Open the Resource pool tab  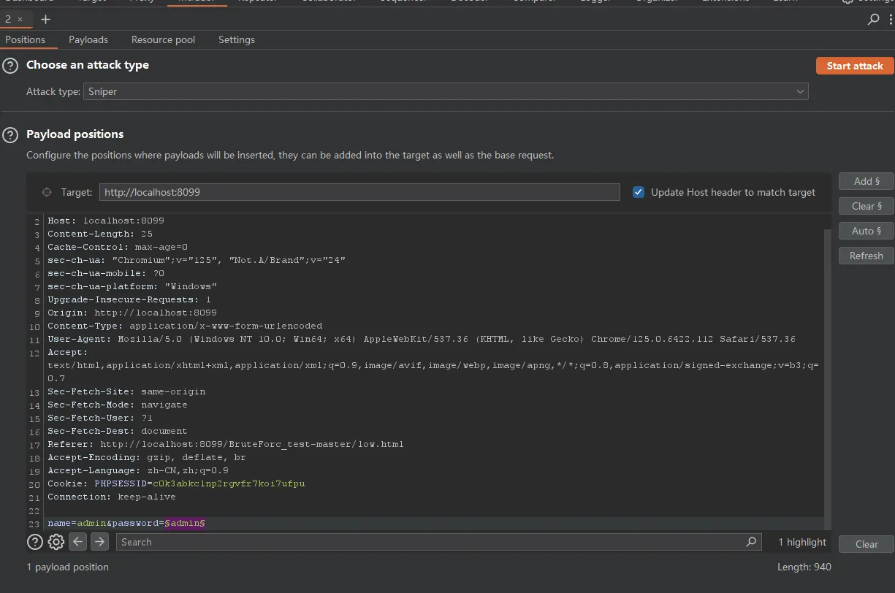163,39
